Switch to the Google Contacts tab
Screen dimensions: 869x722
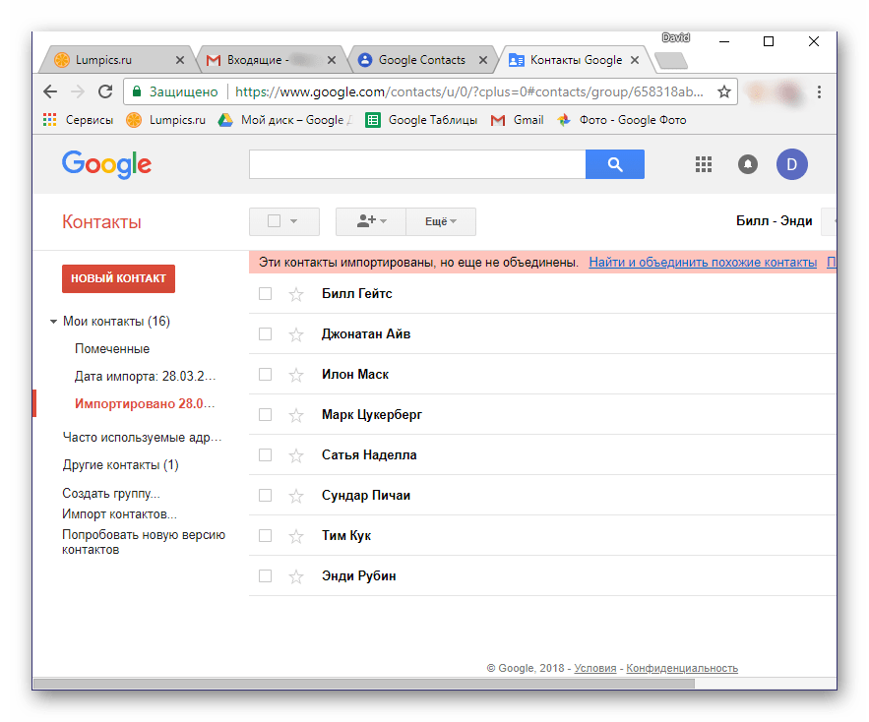coord(421,60)
